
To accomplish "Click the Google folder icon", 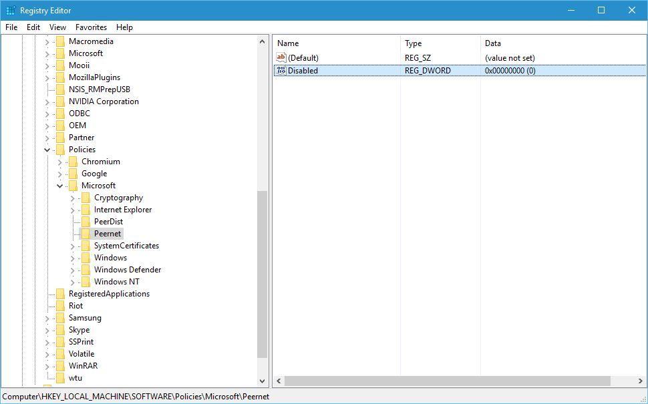I will (73, 174).
